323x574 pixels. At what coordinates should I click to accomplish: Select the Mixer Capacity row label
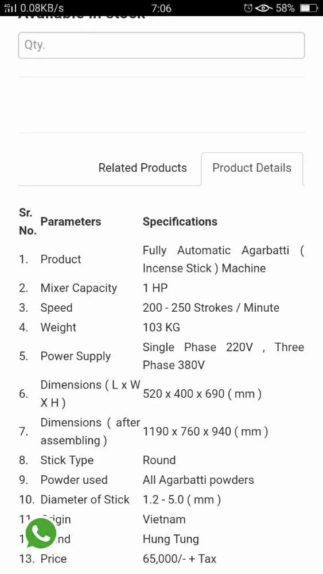(79, 288)
